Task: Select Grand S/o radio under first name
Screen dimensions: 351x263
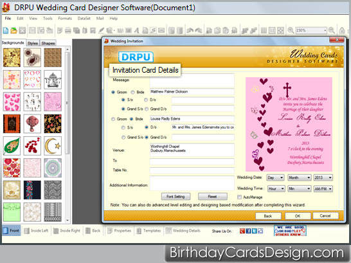Action: [123, 109]
